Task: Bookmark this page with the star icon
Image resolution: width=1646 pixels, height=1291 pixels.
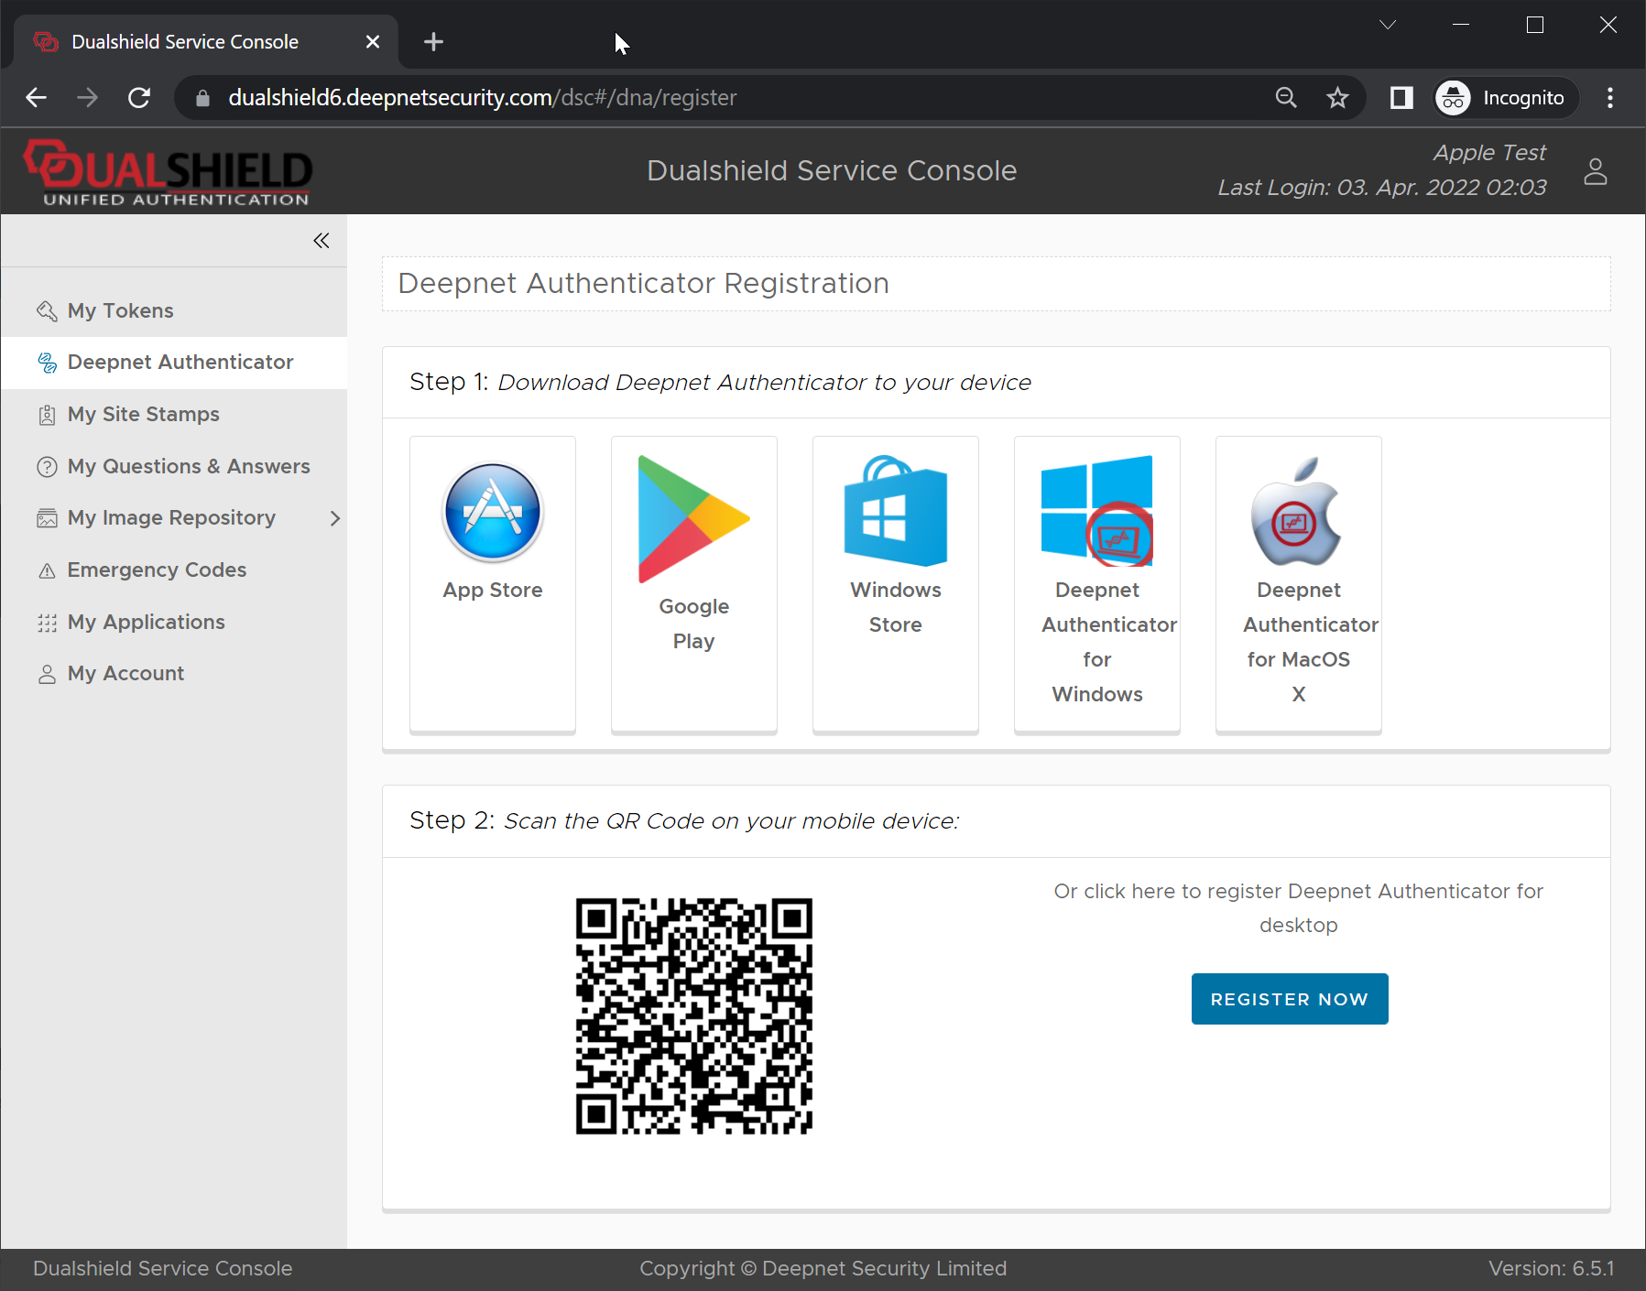Action: point(1337,98)
